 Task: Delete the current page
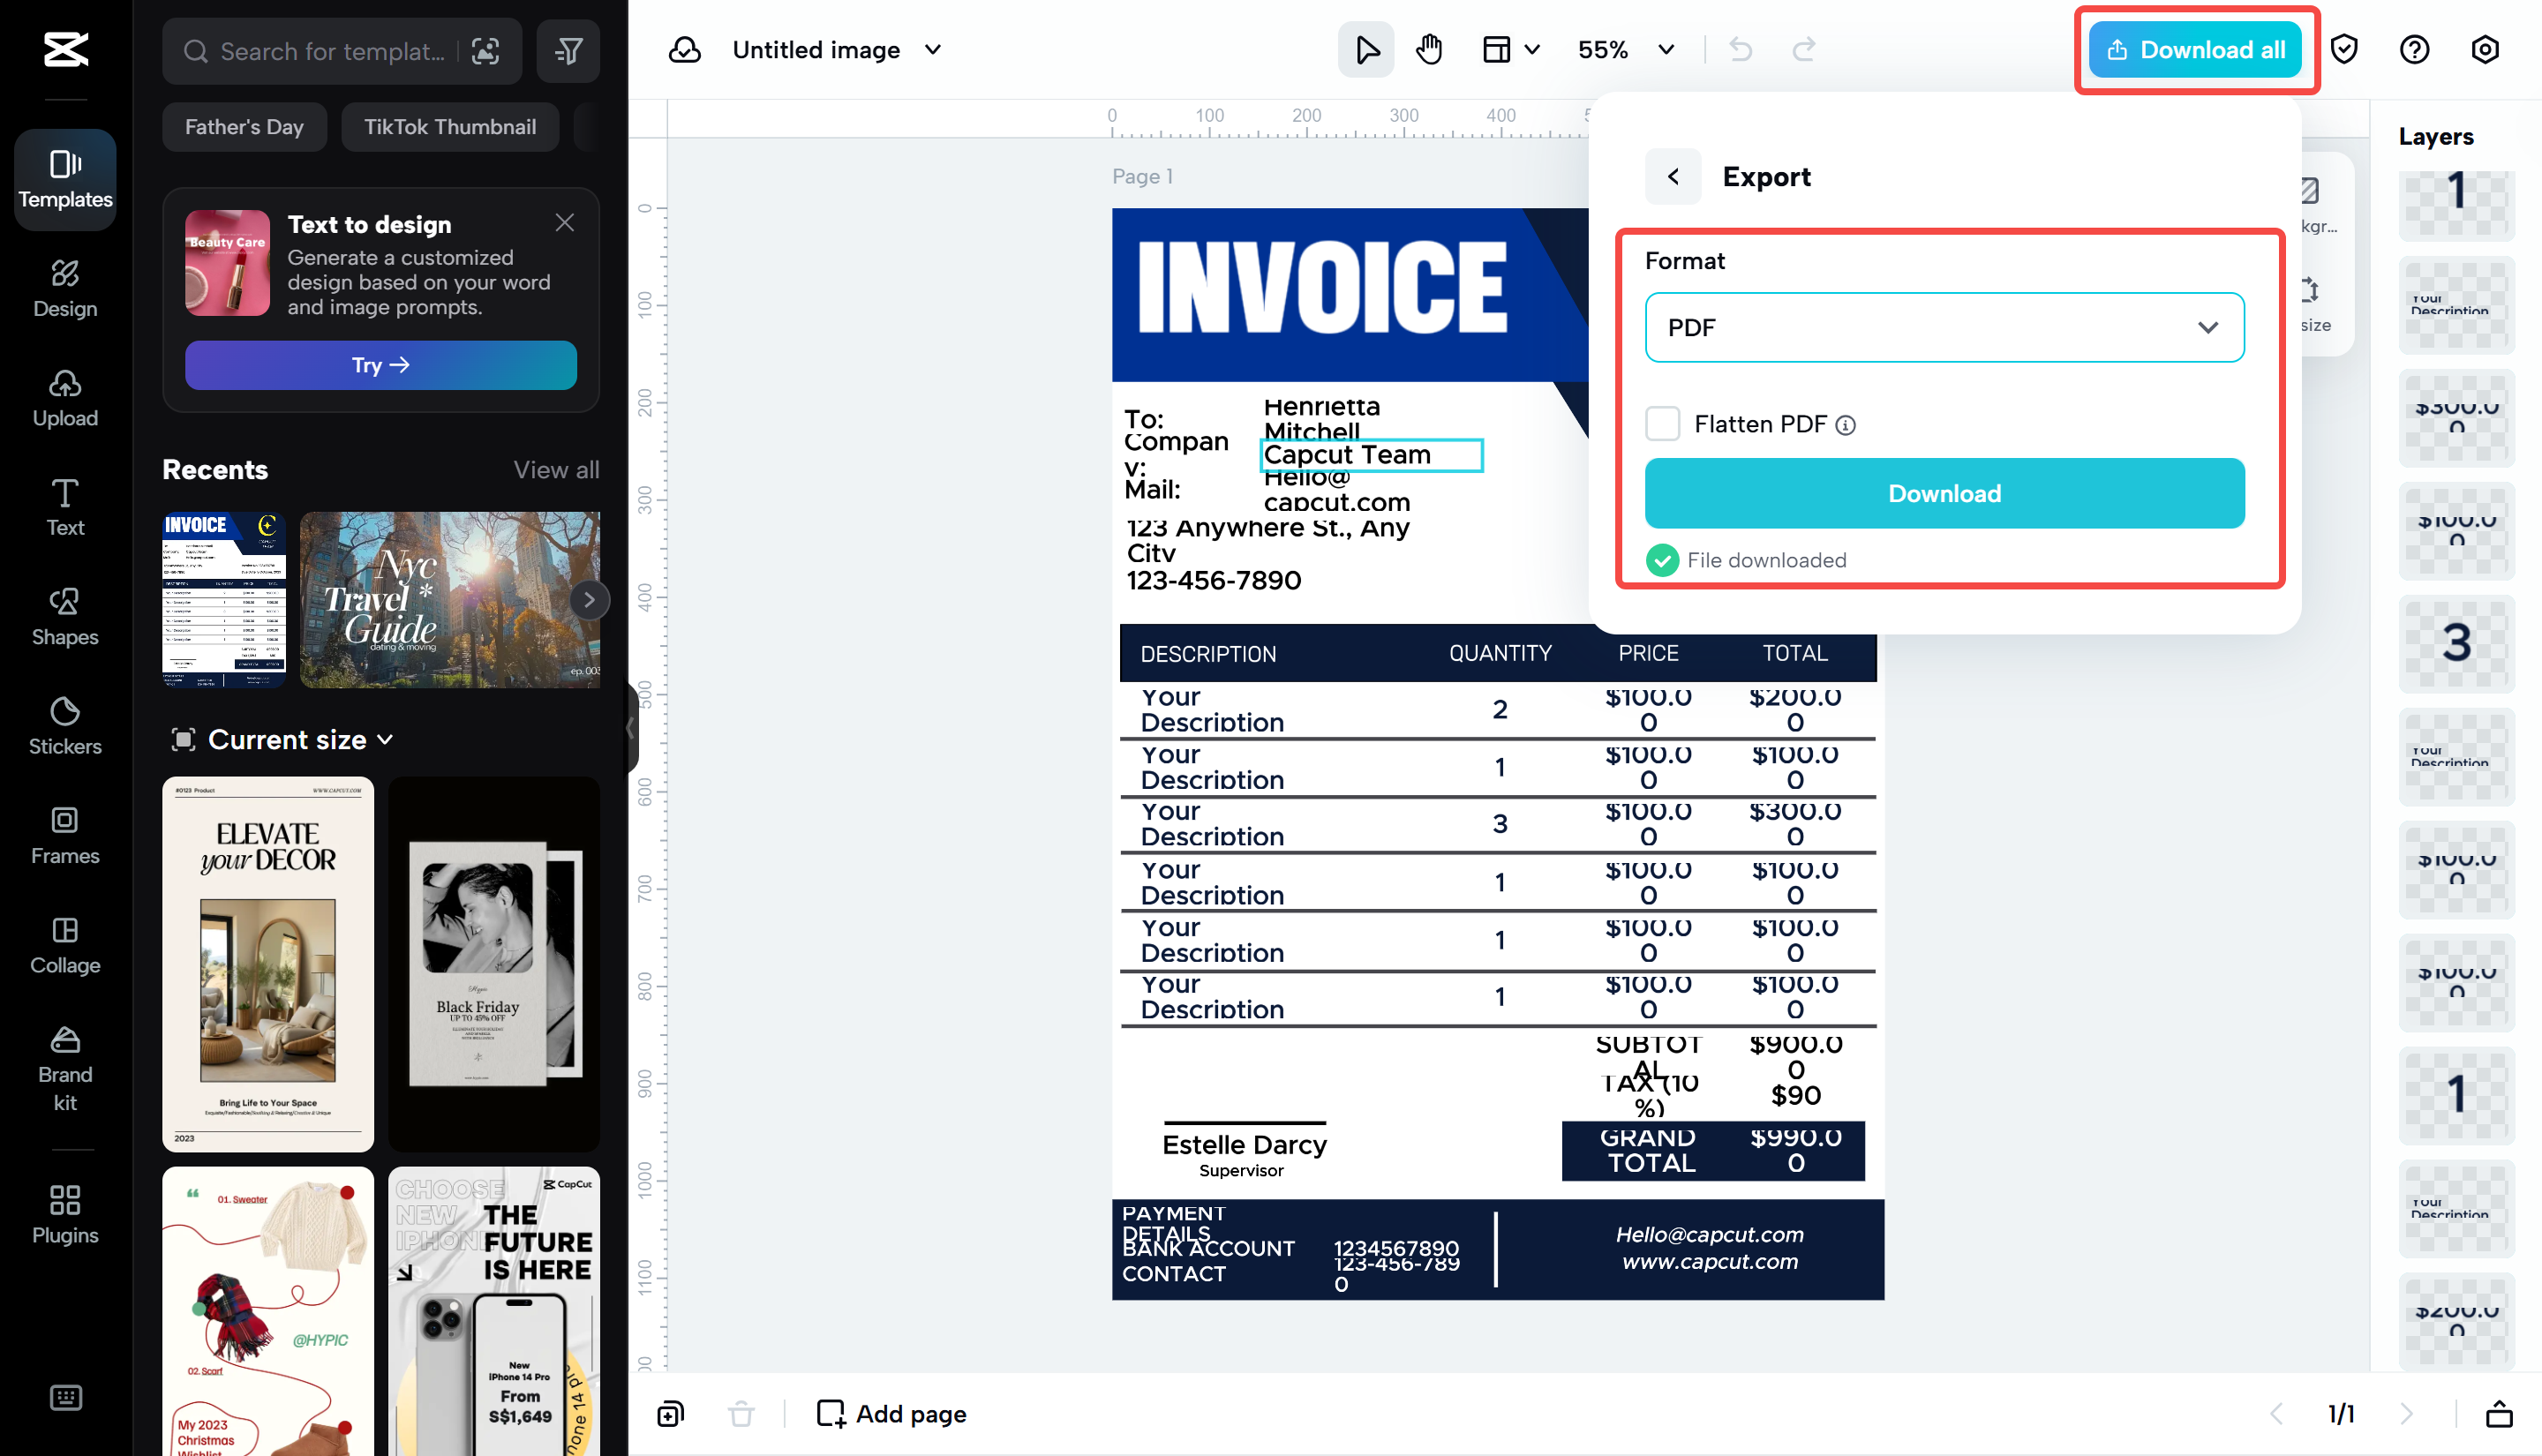point(741,1413)
